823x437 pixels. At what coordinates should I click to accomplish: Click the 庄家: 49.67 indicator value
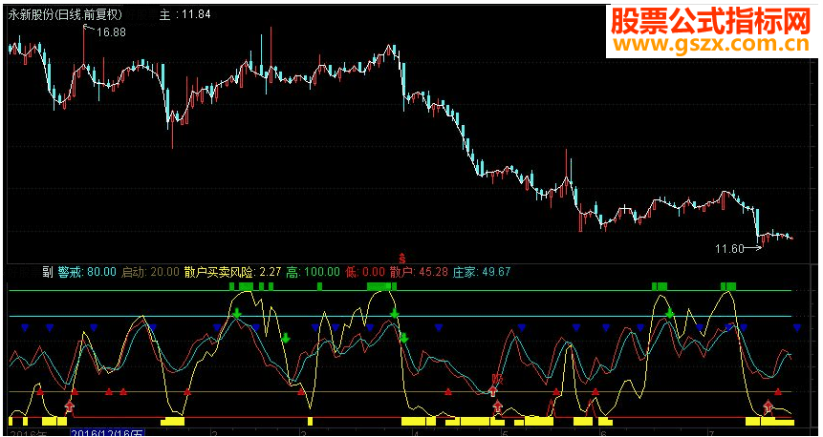[482, 272]
